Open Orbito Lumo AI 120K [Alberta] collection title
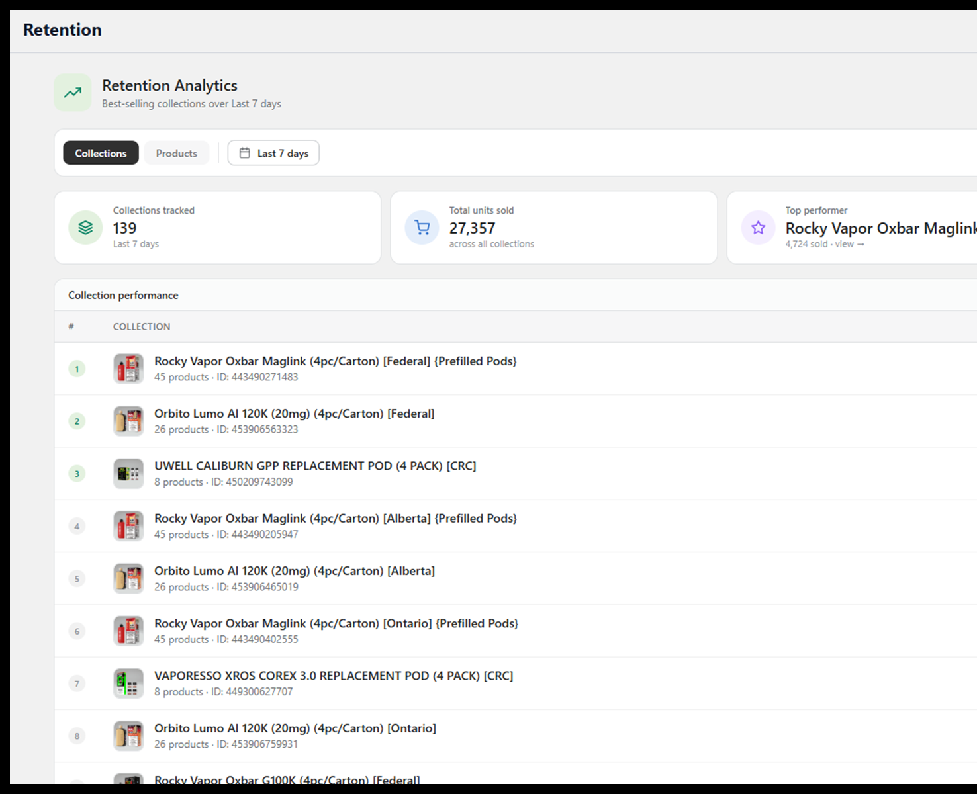977x794 pixels. (295, 571)
